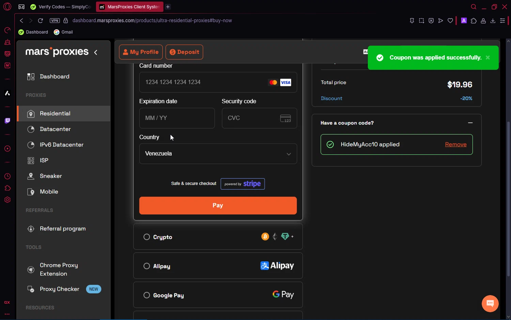The height and width of the screenshot is (320, 511).
Task: Switch to the Verify Codes browser tab
Action: pyautogui.click(x=61, y=7)
